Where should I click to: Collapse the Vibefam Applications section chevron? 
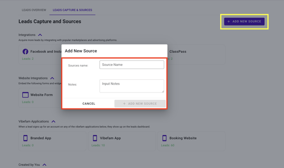tap(53, 121)
